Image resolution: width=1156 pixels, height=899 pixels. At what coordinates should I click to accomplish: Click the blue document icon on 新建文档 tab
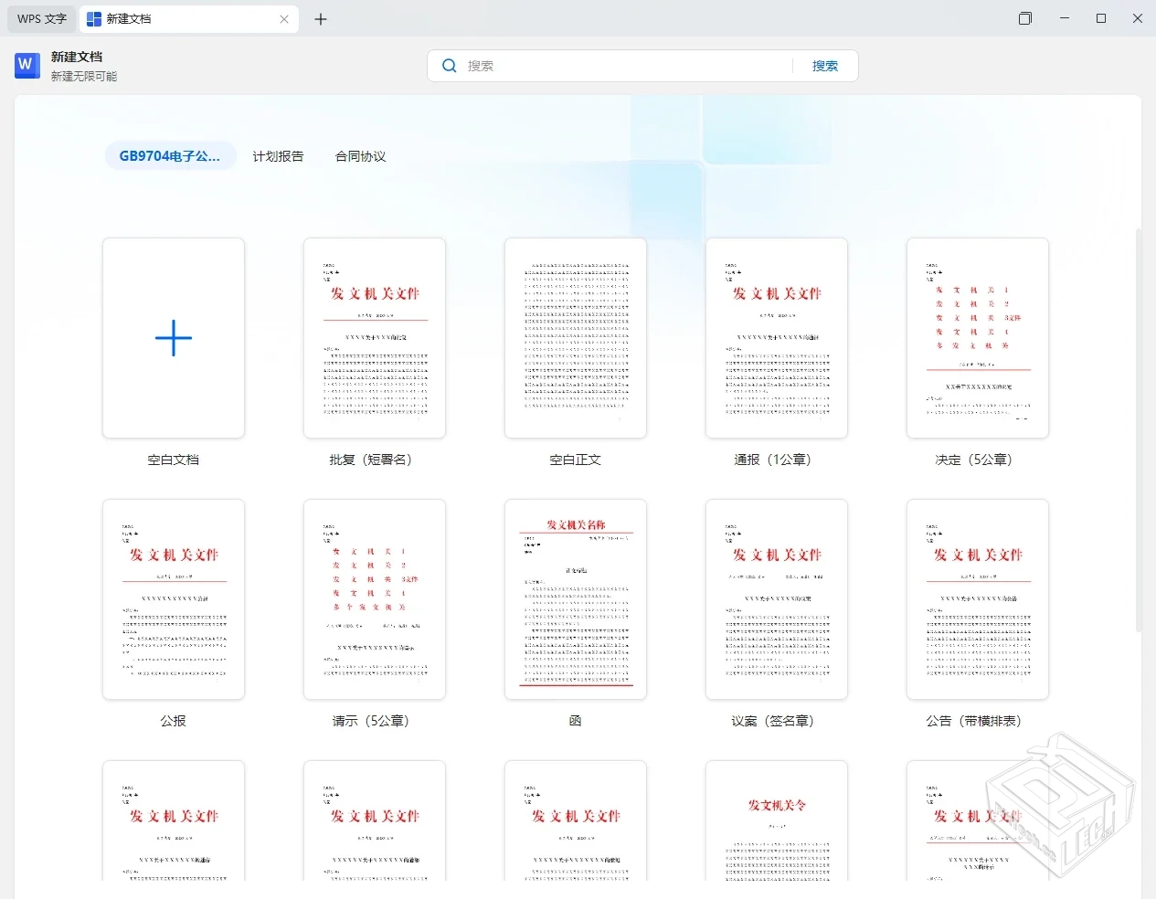(95, 18)
